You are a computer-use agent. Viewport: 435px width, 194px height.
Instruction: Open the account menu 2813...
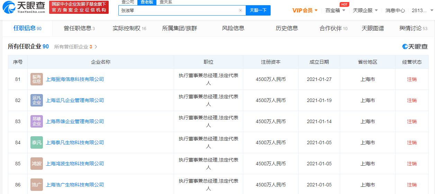[422, 10]
